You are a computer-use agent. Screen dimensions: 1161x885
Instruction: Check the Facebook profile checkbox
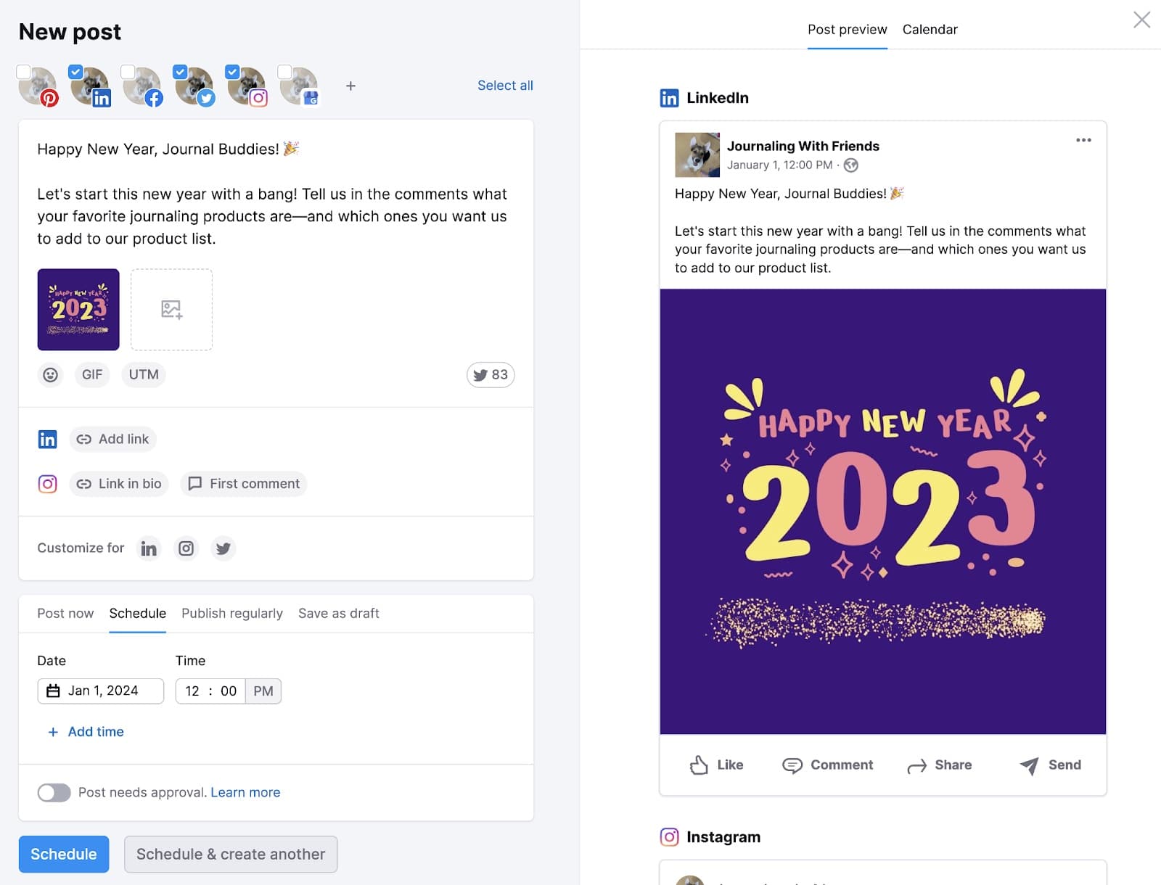click(x=128, y=72)
